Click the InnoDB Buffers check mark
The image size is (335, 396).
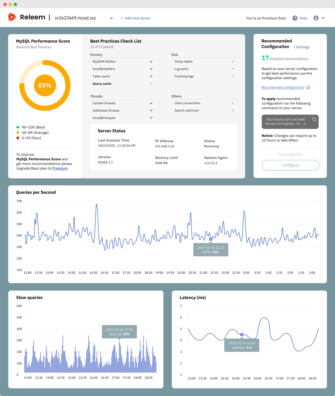click(151, 69)
